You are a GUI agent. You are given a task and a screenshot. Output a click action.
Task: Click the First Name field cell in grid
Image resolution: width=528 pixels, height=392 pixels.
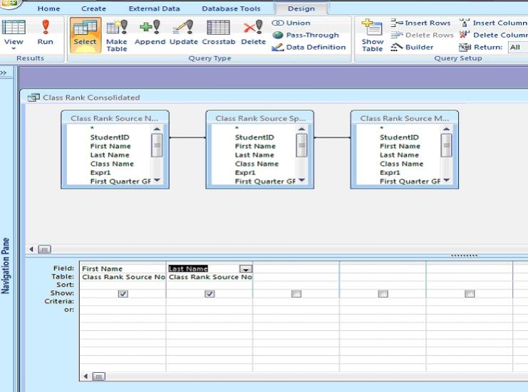pos(123,269)
